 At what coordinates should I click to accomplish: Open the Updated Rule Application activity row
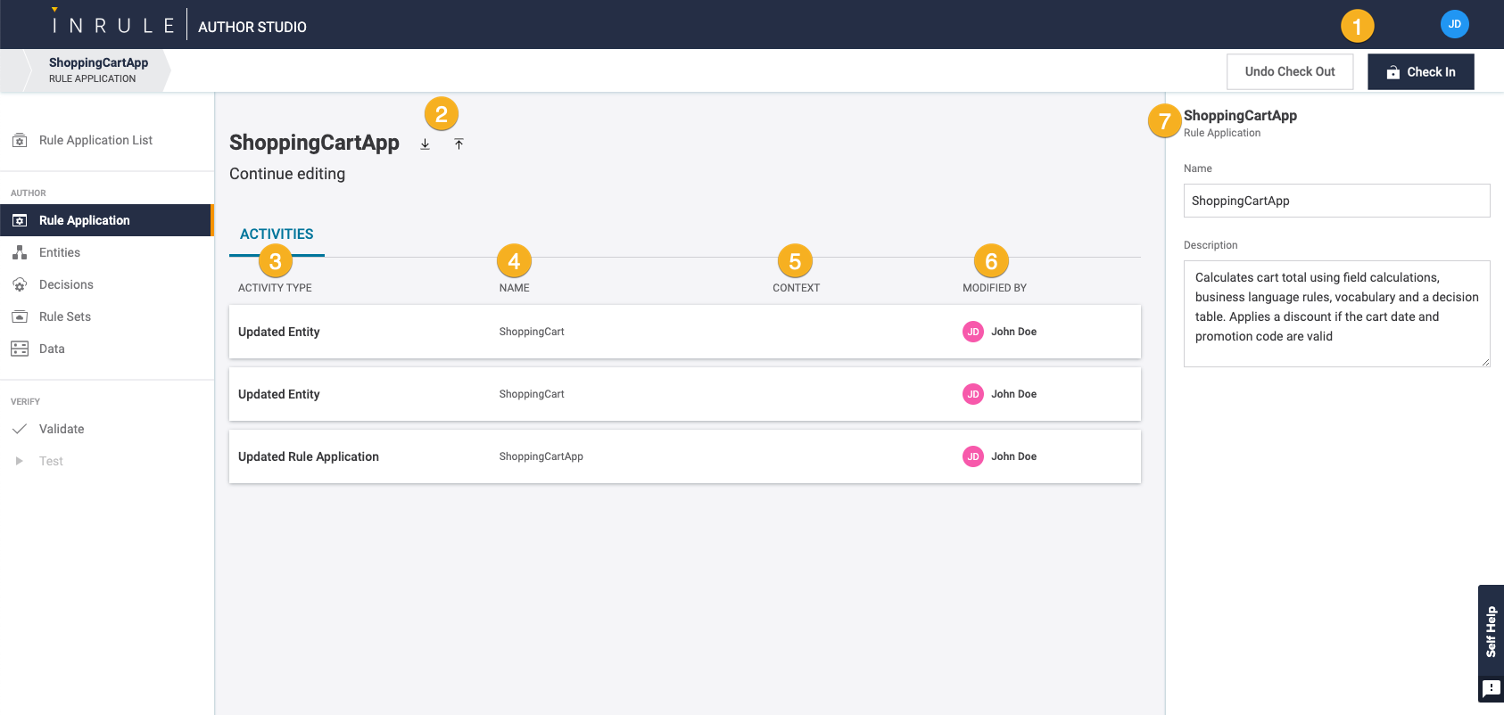(684, 456)
